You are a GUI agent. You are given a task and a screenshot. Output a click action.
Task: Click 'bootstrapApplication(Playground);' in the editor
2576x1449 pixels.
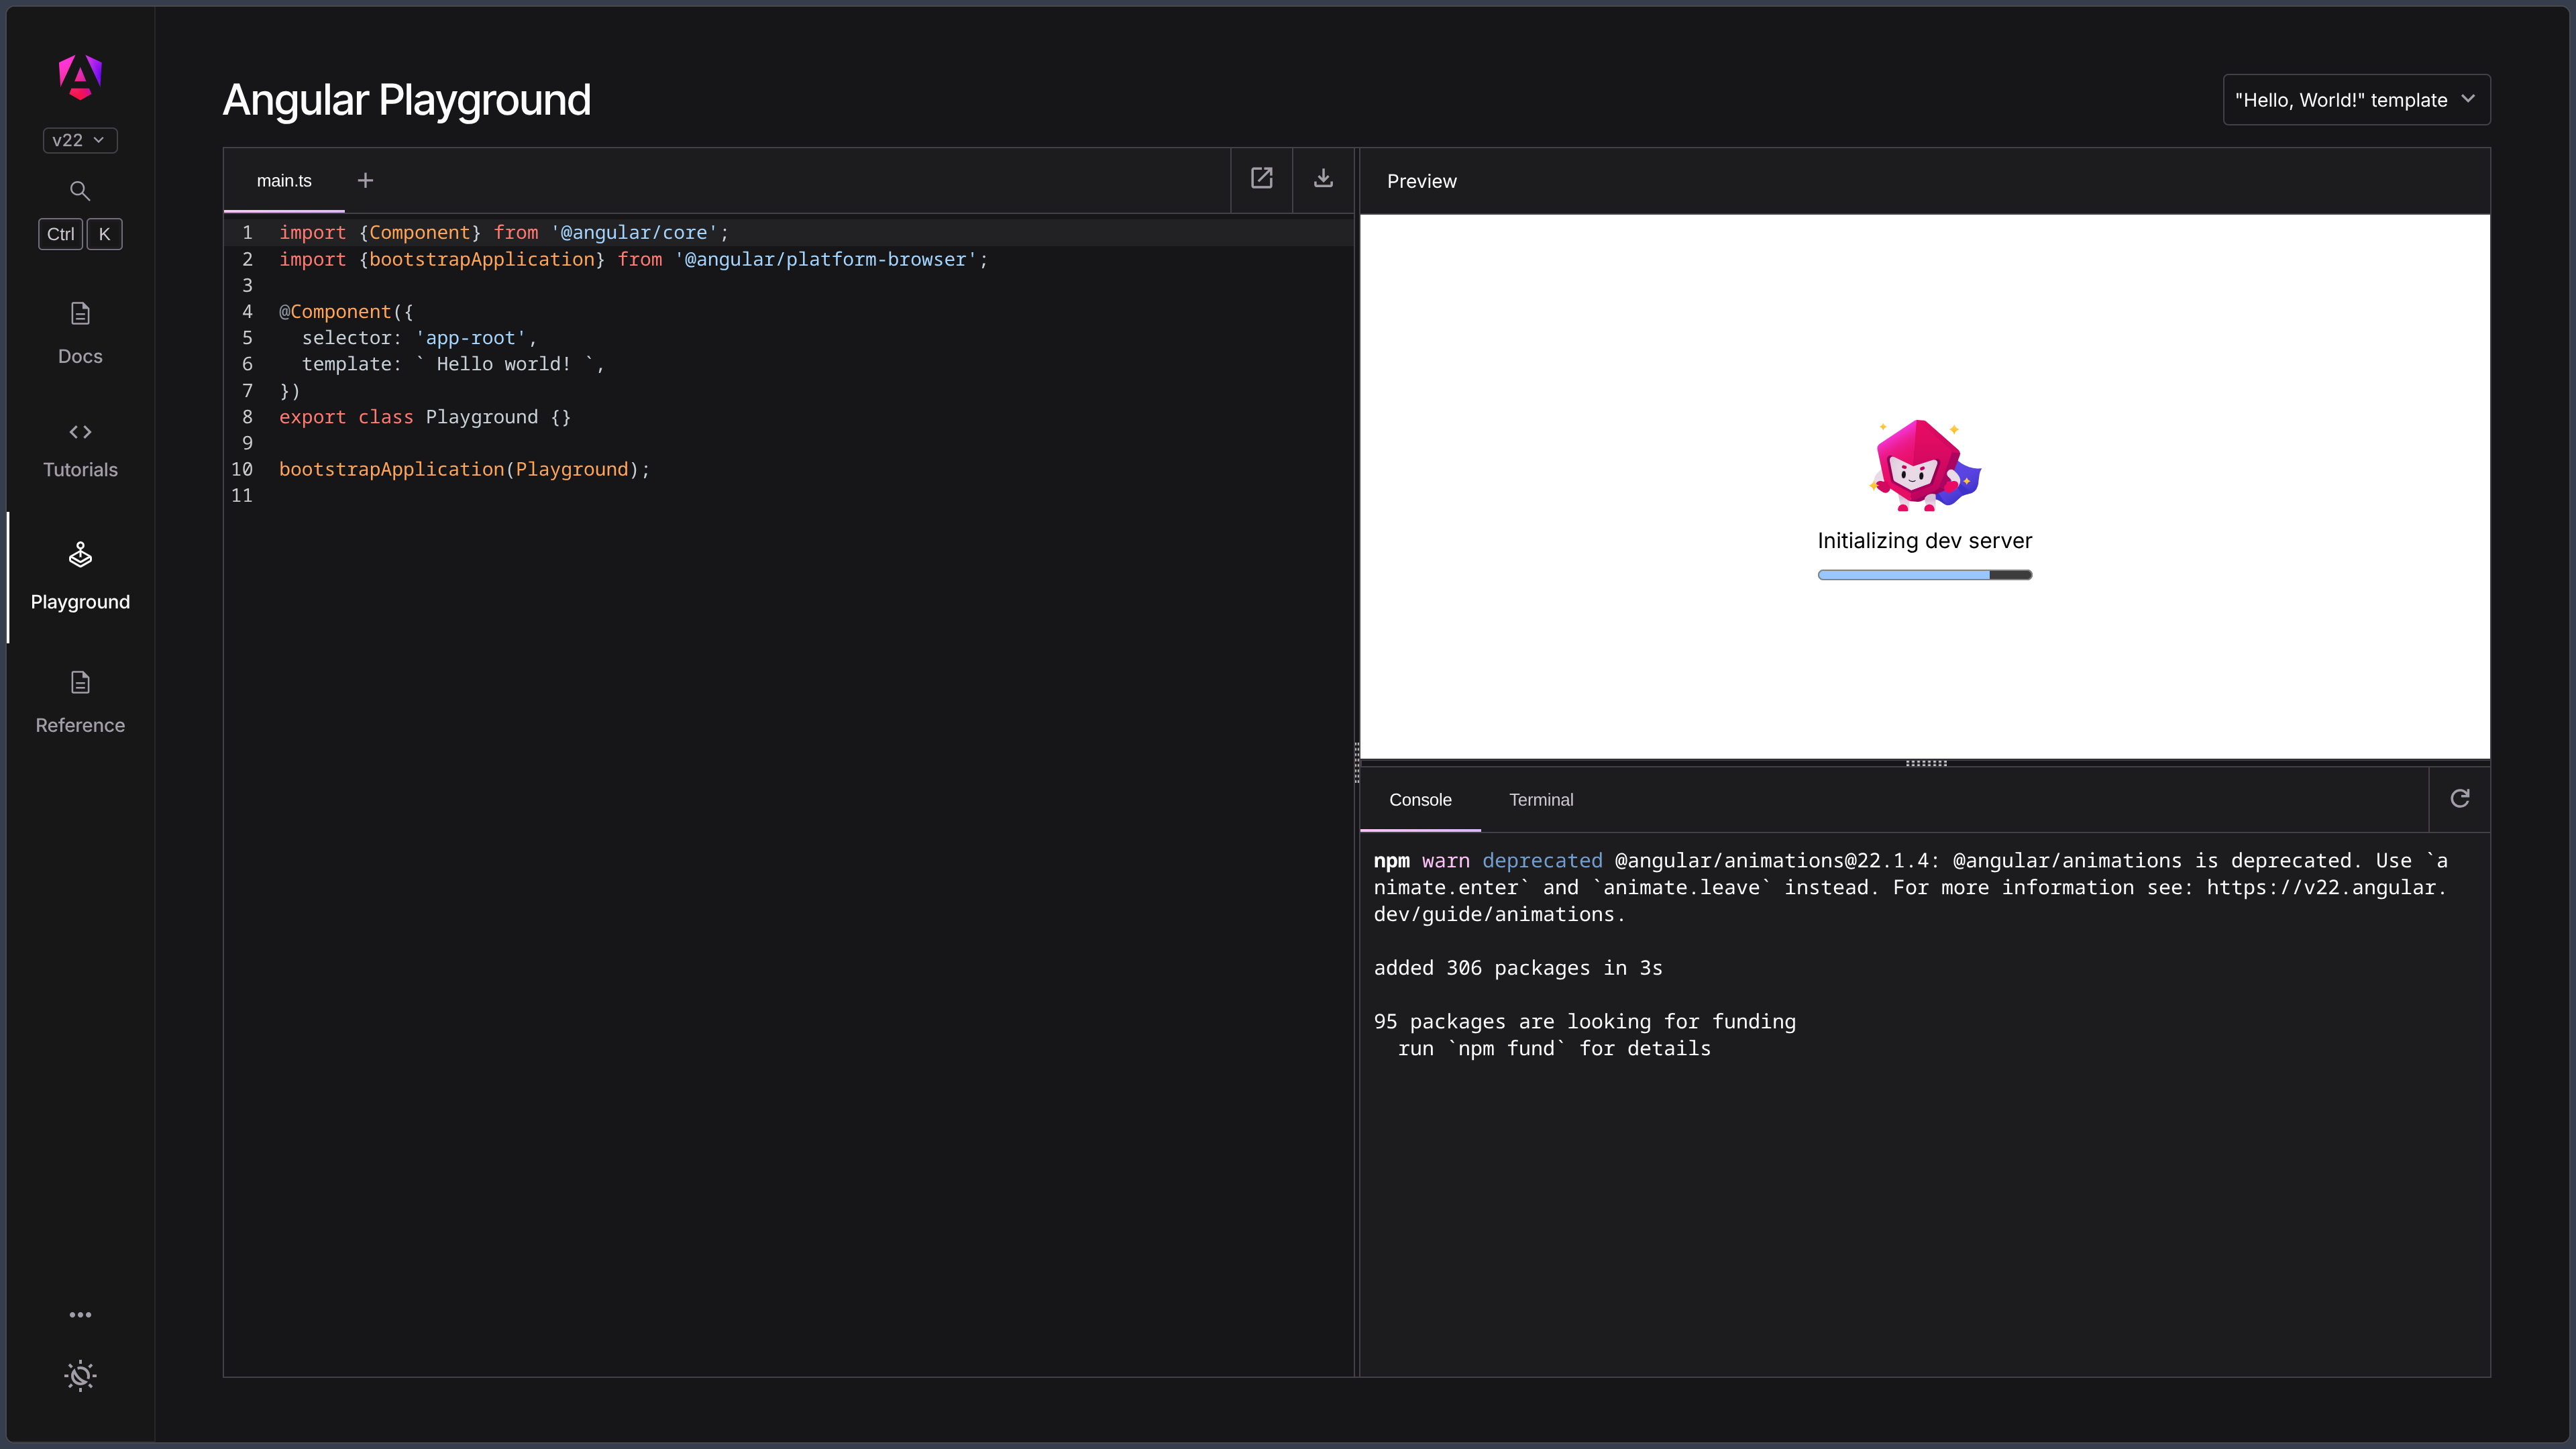[x=464, y=470]
